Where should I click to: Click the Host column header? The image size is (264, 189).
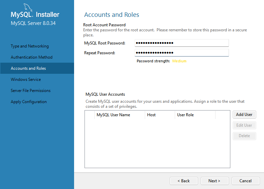point(160,115)
